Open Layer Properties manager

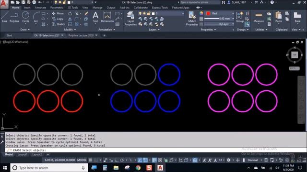click(x=130, y=19)
